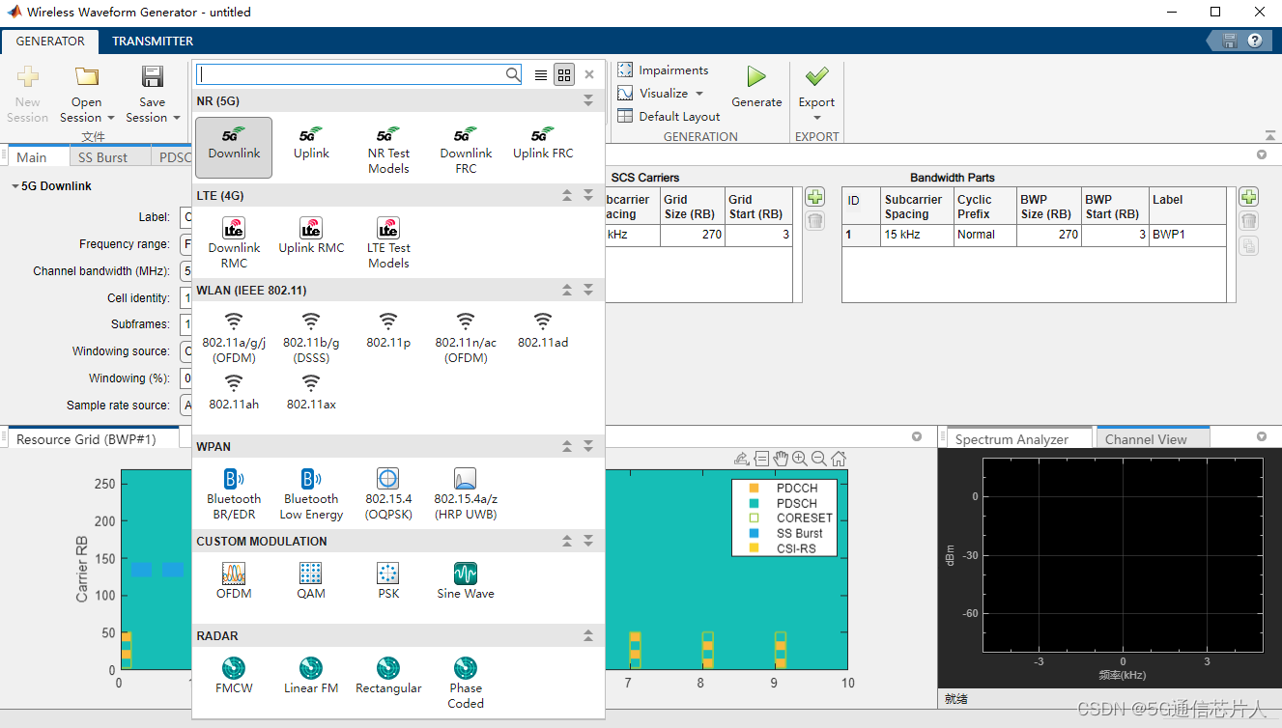
Task: Select the Bluetooth Low Energy waveform
Action: pos(310,492)
